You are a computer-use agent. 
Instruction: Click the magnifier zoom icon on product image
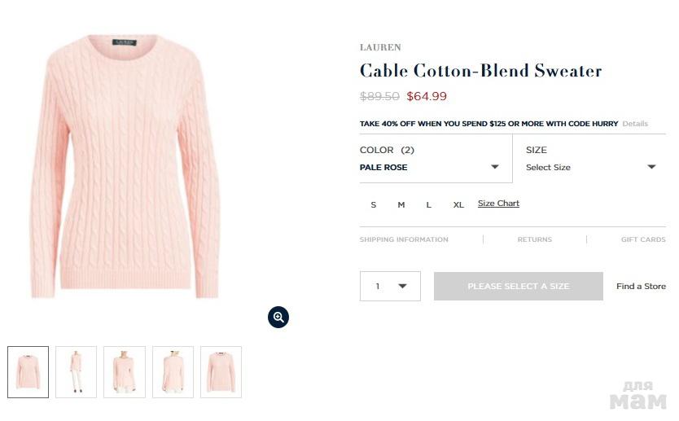click(278, 318)
